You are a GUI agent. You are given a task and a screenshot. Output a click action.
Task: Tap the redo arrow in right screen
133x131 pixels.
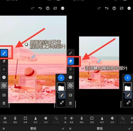pyautogui.click(x=99, y=8)
